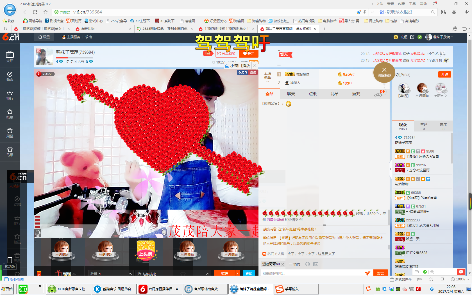Collapse the side panel arrow handle
Screen dimensions: 472x295
[390, 169]
